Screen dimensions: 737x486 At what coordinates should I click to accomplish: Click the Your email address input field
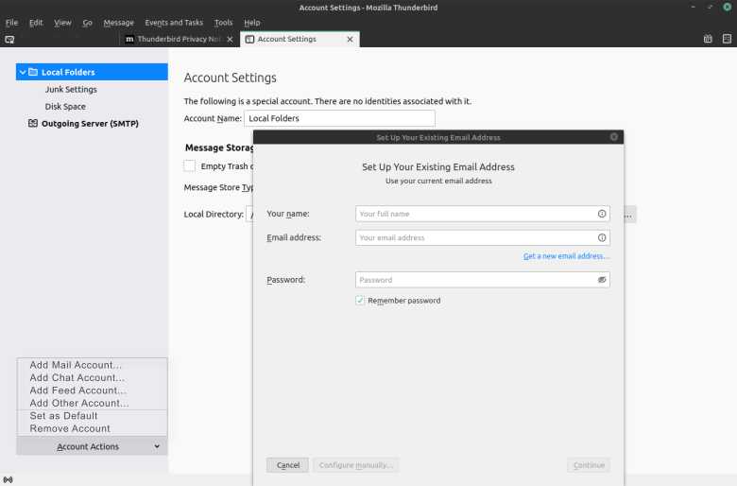(483, 237)
